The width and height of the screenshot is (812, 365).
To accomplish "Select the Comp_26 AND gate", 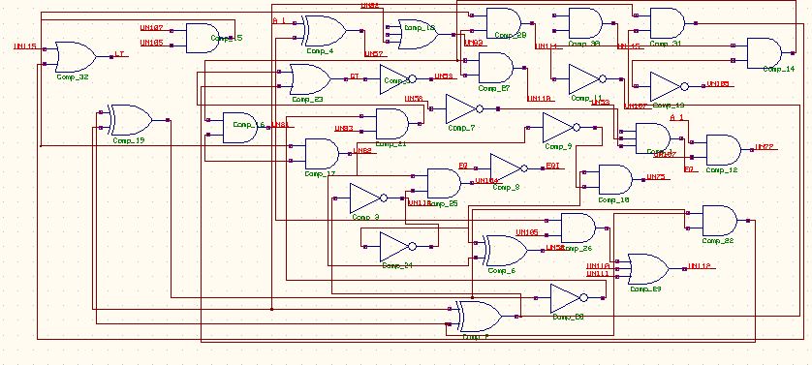I will 578,228.
